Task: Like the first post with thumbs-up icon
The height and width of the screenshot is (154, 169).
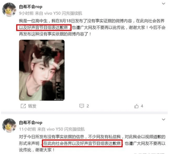Action: click(136, 106)
